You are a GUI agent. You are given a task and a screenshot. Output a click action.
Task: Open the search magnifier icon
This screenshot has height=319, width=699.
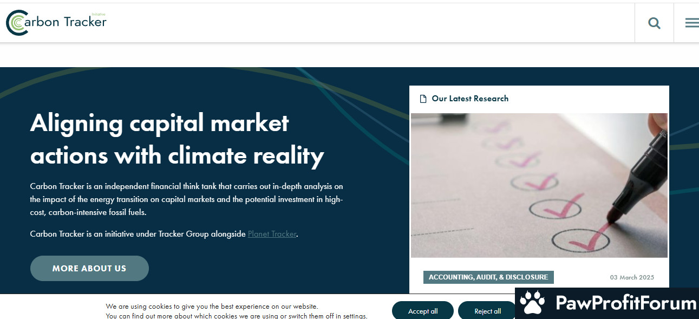point(654,23)
